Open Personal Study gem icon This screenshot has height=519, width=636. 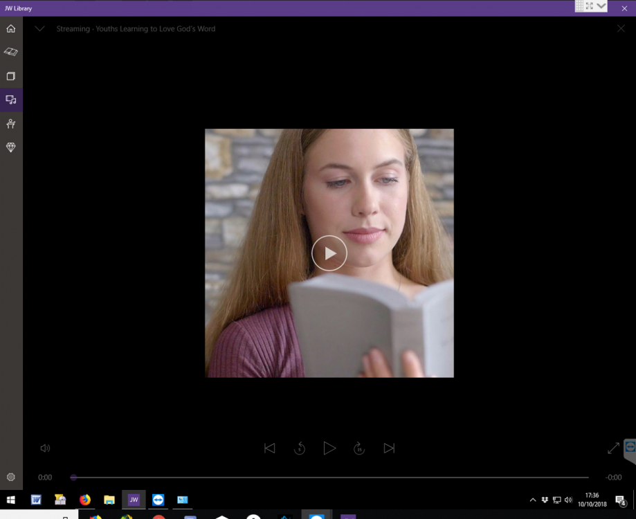(x=11, y=147)
